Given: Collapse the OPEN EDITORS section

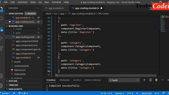Looking at the screenshot, I should pyautogui.click(x=7, y=13).
